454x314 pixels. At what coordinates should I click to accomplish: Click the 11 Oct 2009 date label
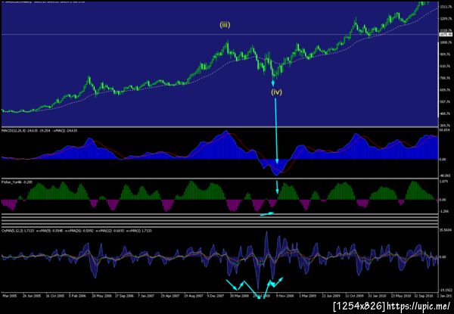coord(354,296)
